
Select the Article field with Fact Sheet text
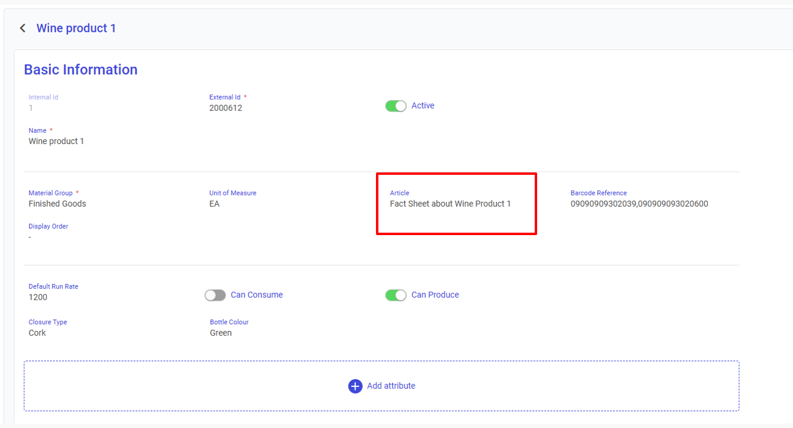pos(450,204)
